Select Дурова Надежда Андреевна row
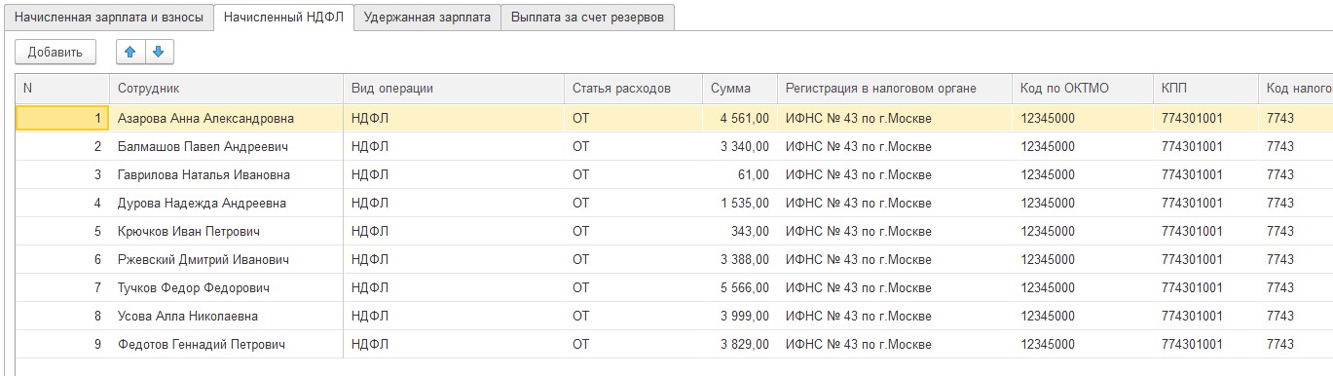 [674, 203]
